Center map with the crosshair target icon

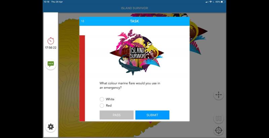pyautogui.click(x=219, y=130)
